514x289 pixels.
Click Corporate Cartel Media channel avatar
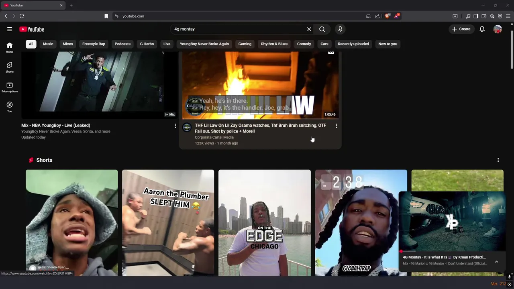tap(187, 128)
